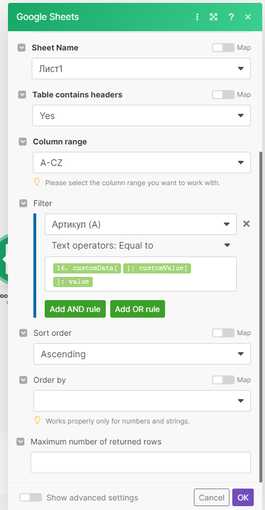Image resolution: width=265 pixels, height=510 pixels.
Task: Click the Add AND rule button
Action: pyautogui.click(x=75, y=309)
